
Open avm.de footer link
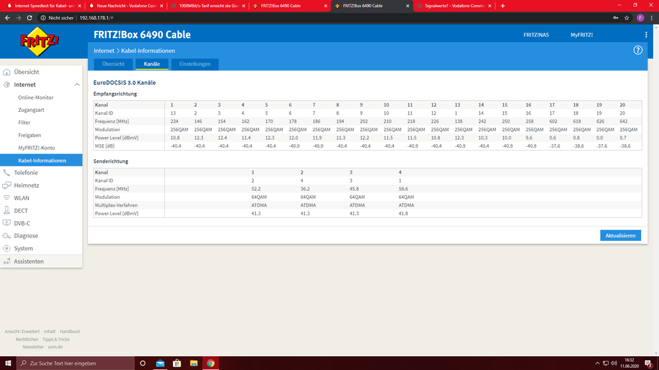(55, 347)
